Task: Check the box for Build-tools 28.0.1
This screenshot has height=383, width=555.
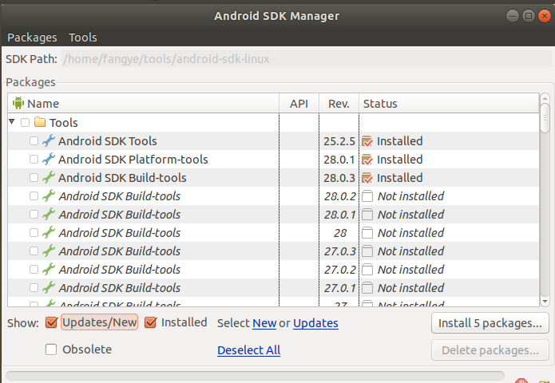Action: [x=34, y=215]
